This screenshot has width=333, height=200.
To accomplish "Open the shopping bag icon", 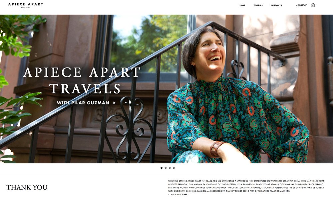I will 313,5.
